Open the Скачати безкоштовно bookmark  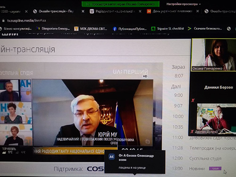point(205,29)
